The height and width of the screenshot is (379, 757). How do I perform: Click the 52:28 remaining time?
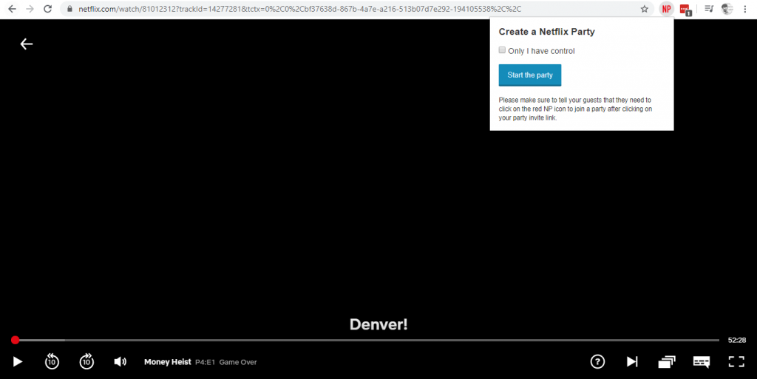[737, 340]
